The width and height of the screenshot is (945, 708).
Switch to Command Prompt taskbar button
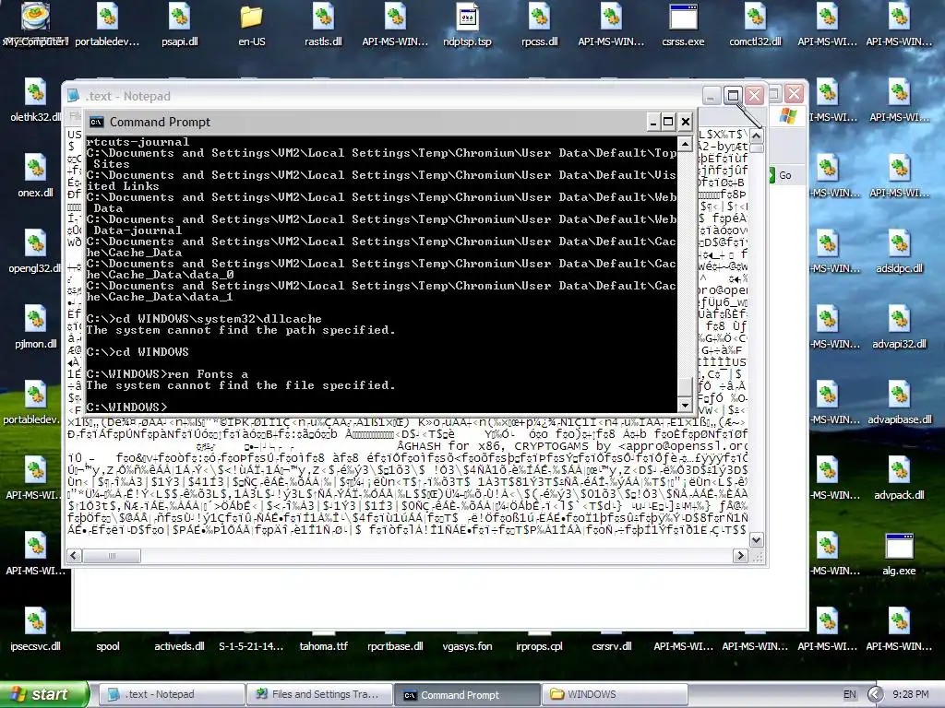(467, 694)
